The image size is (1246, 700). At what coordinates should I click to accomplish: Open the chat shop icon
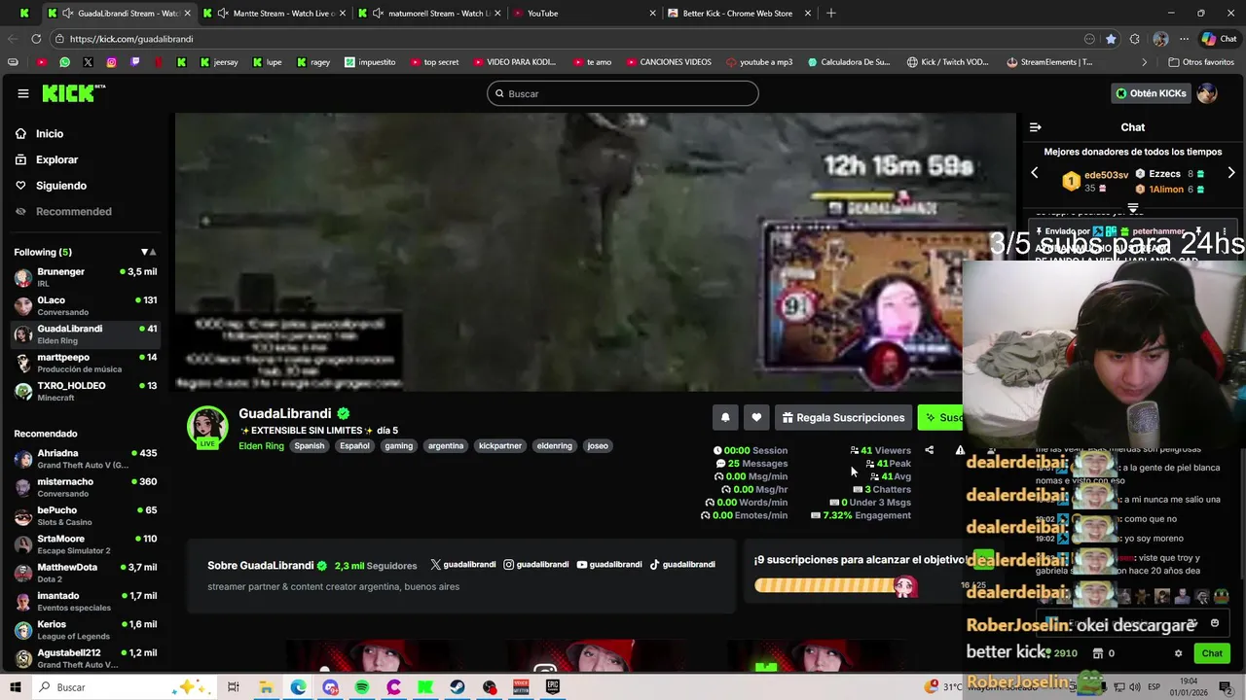click(1098, 653)
